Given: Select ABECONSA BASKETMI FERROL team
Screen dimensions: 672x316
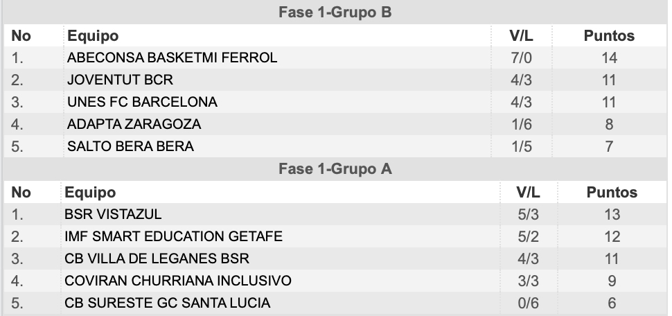Looking at the screenshot, I should [173, 58].
